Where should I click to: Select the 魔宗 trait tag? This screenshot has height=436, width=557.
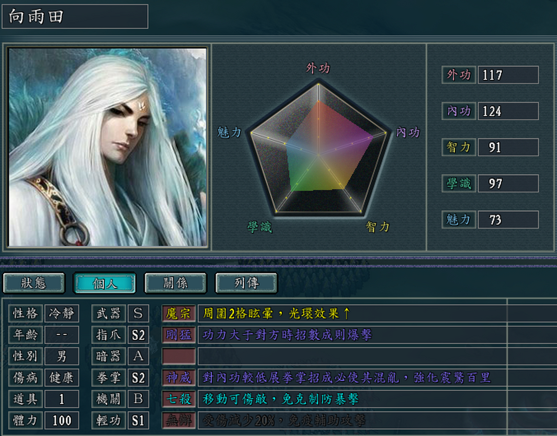(x=179, y=313)
